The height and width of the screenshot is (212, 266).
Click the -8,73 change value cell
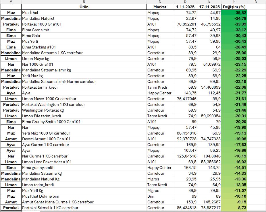(x=234, y=208)
